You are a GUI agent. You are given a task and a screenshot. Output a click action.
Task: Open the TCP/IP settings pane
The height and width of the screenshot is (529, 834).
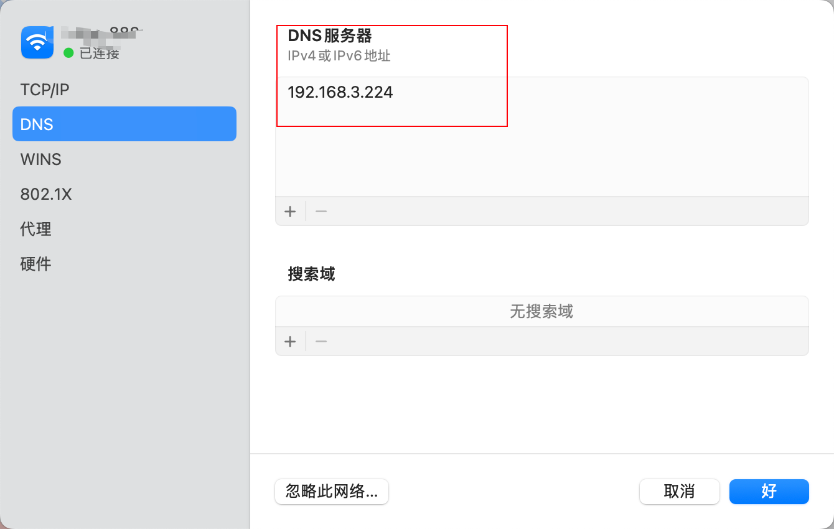[44, 89]
